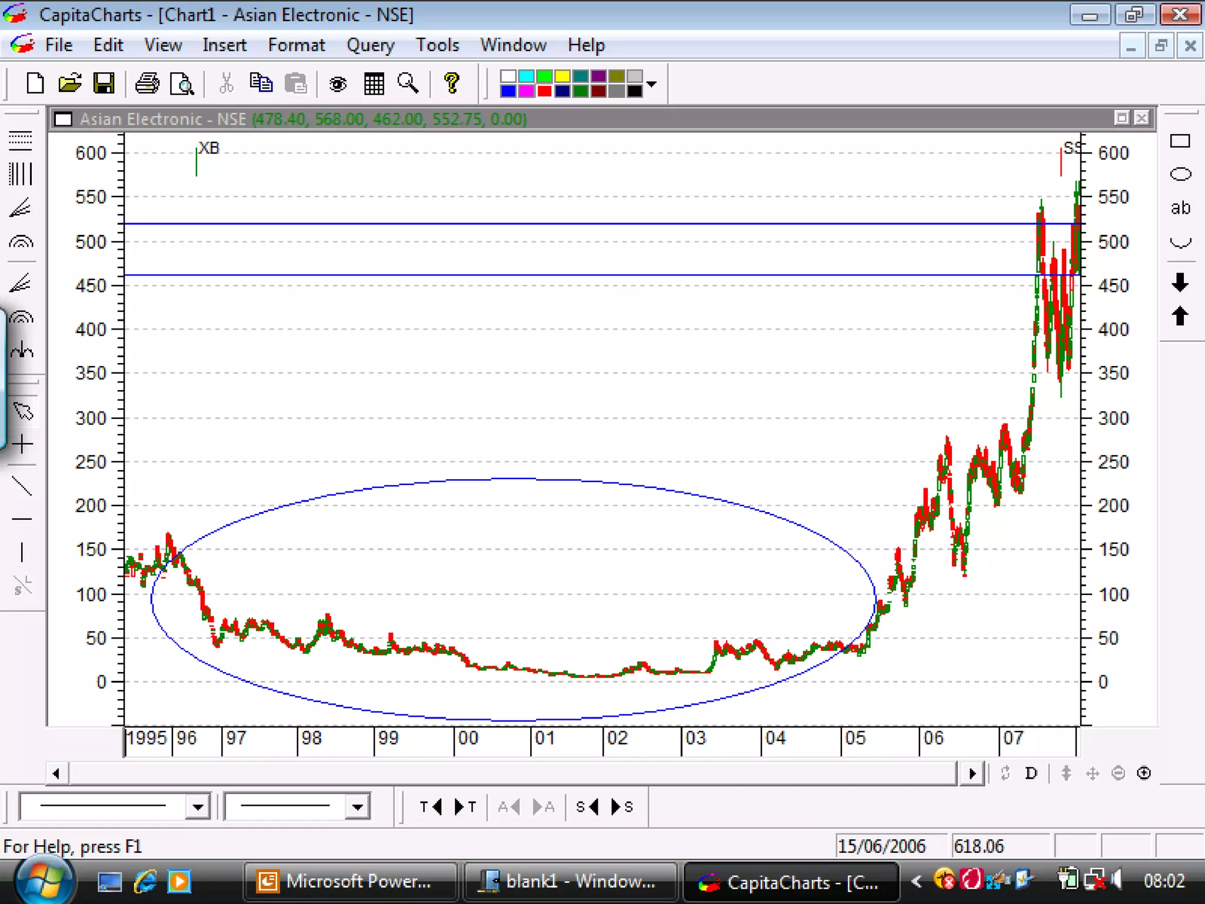The height and width of the screenshot is (904, 1205).
Task: Open the second line thickness dropdown
Action: tap(357, 807)
